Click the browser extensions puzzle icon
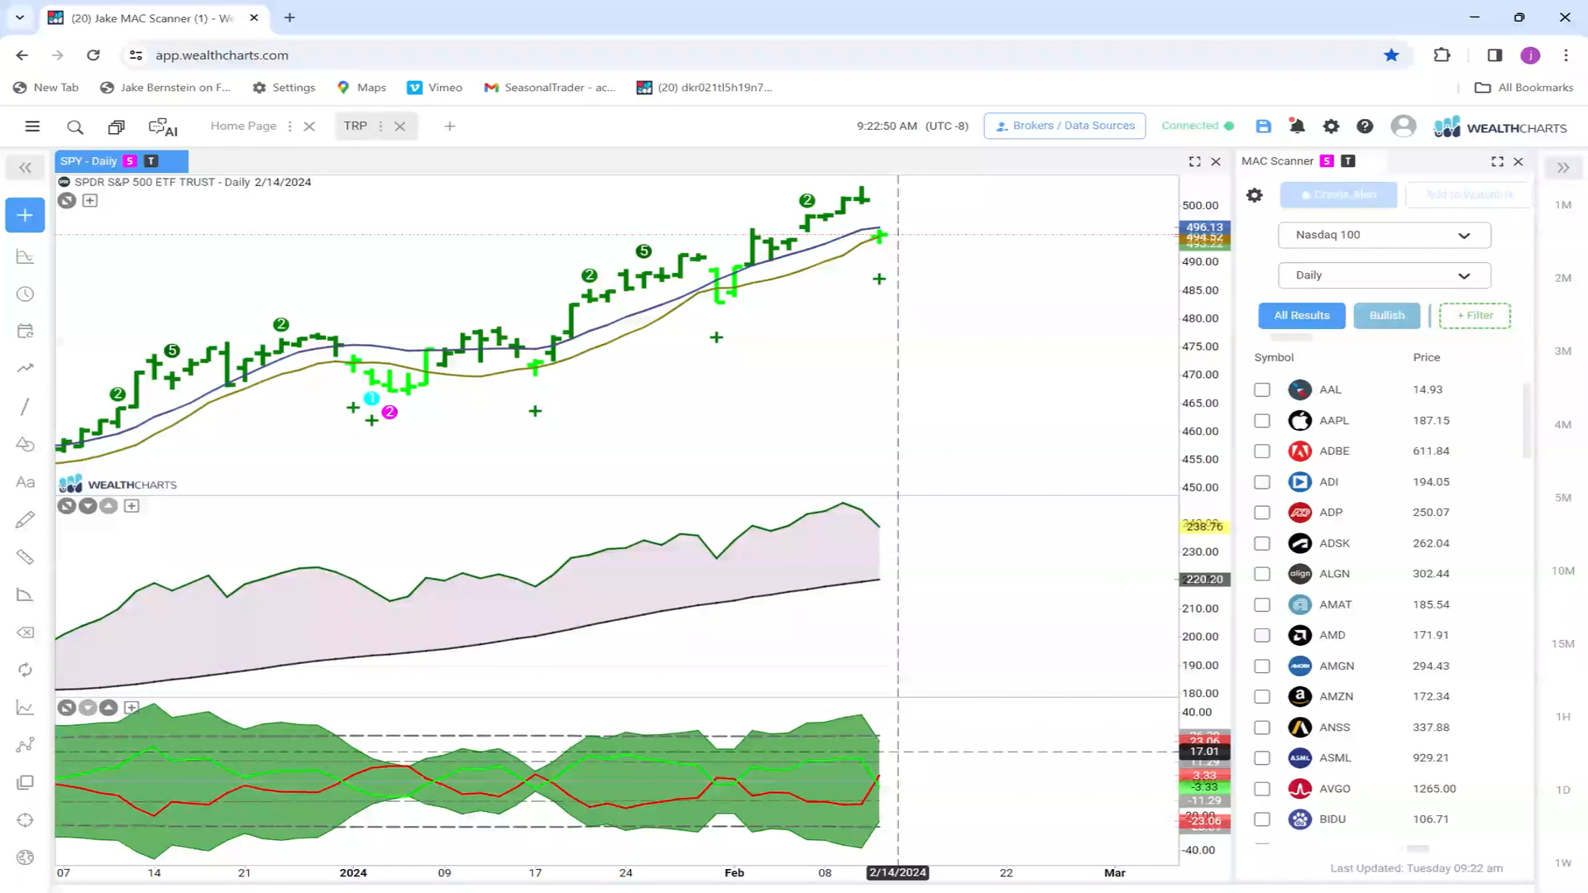Viewport: 1588px width, 893px height. coord(1442,55)
